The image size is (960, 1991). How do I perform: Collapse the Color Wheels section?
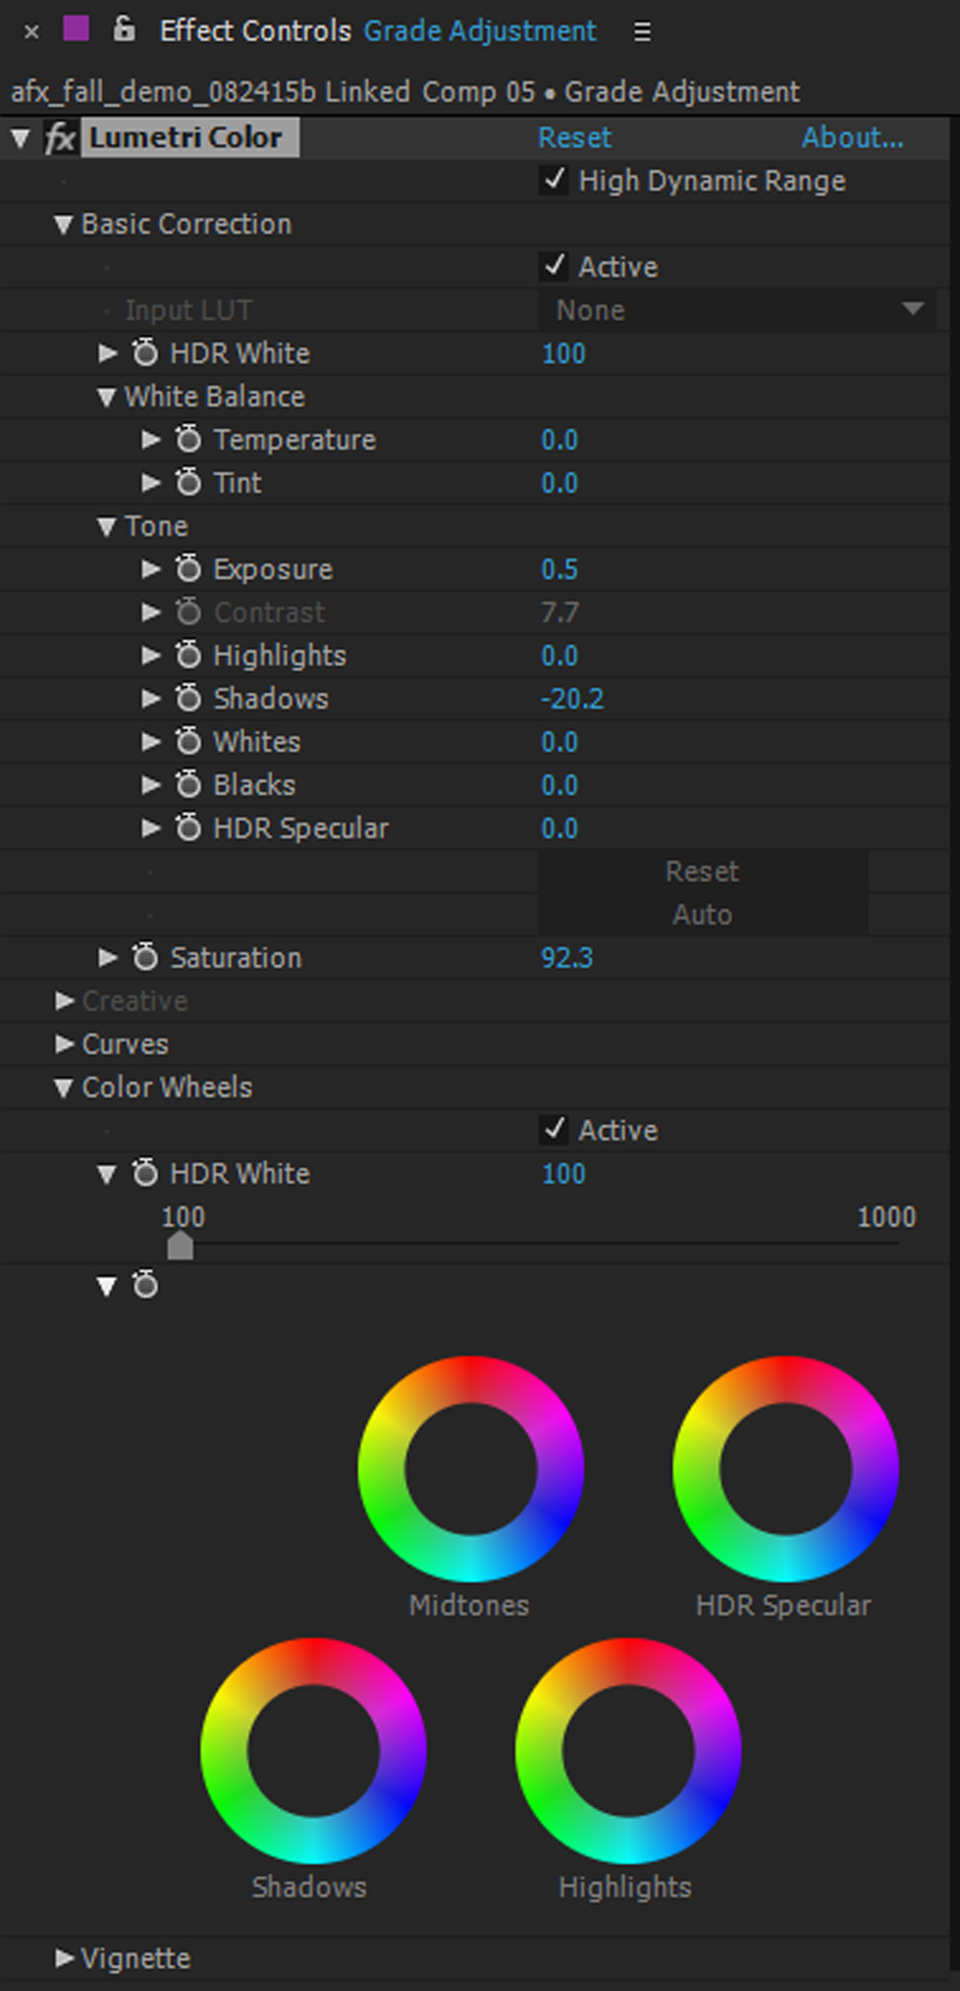pos(63,1089)
